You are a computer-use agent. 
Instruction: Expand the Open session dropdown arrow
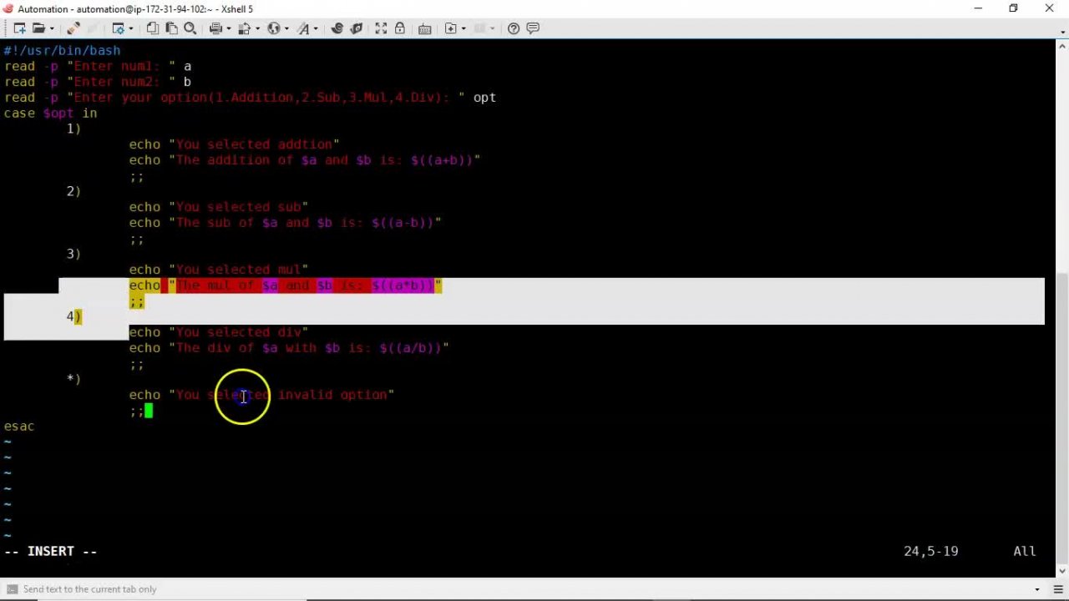click(x=49, y=28)
